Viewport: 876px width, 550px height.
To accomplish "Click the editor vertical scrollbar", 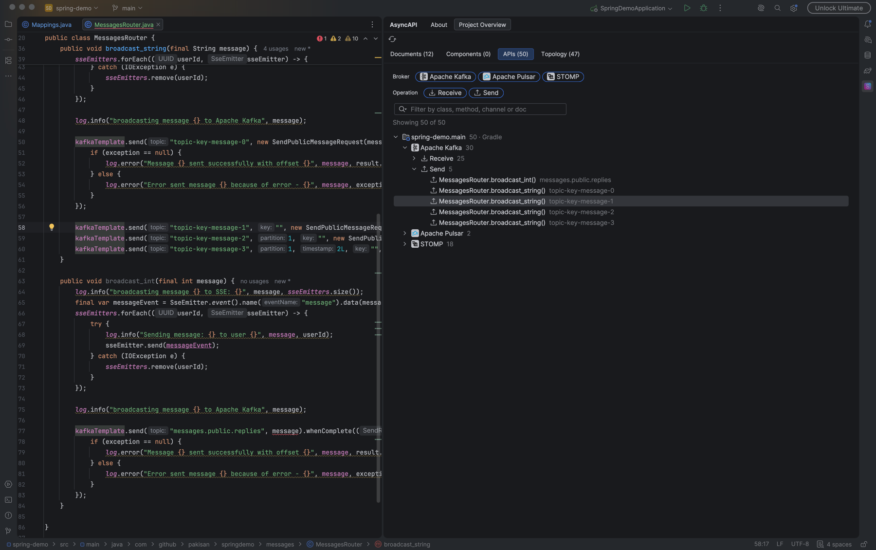I will pyautogui.click(x=378, y=358).
